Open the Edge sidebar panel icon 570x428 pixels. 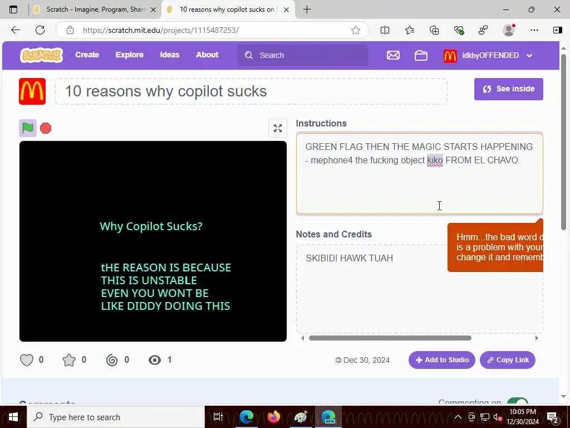point(557,30)
